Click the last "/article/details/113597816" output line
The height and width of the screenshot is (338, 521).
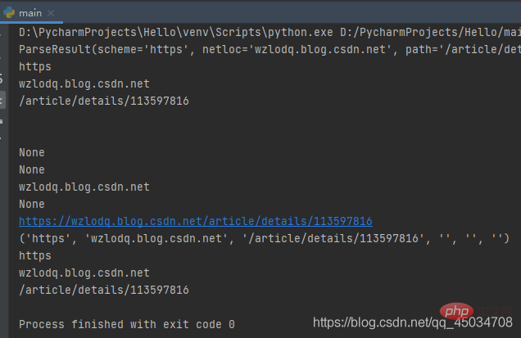103,290
